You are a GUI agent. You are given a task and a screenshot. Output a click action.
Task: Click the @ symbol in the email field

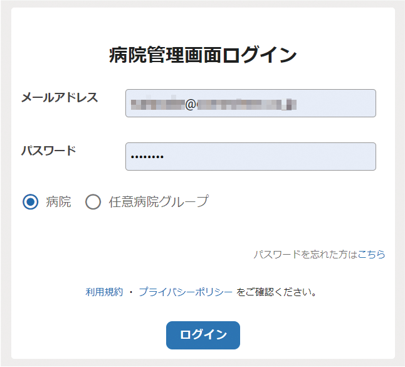coord(191,105)
